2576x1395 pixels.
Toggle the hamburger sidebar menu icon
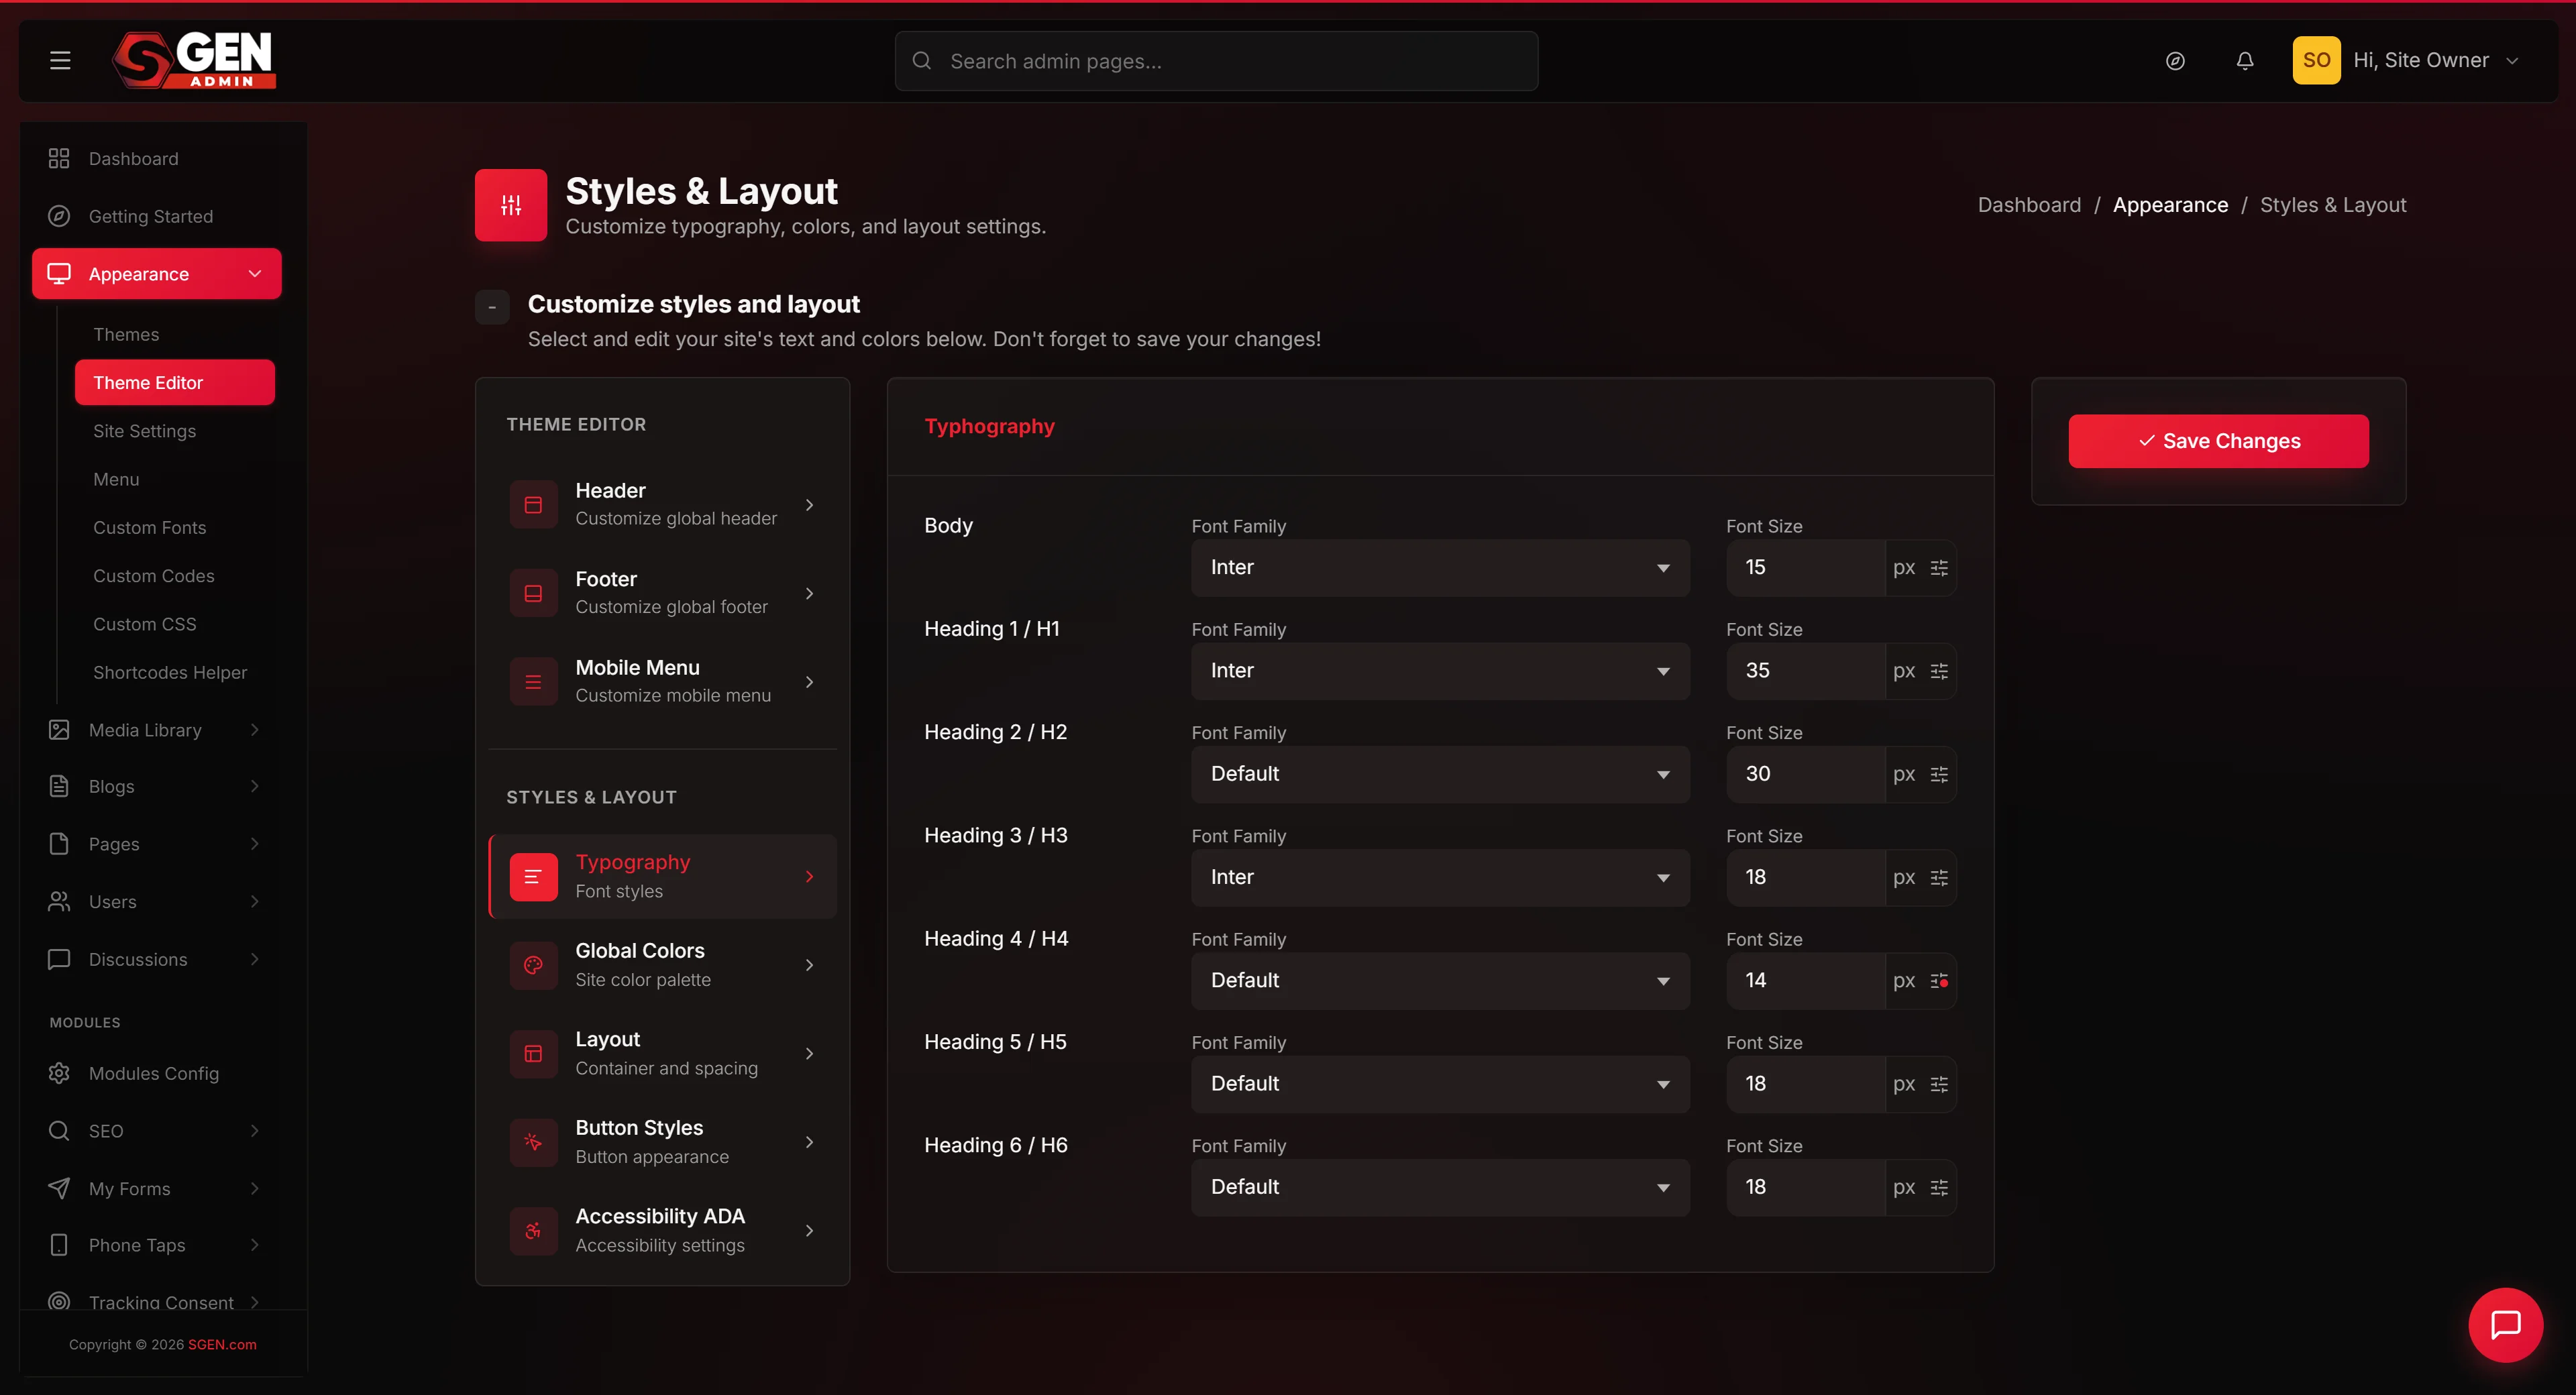pyautogui.click(x=60, y=60)
